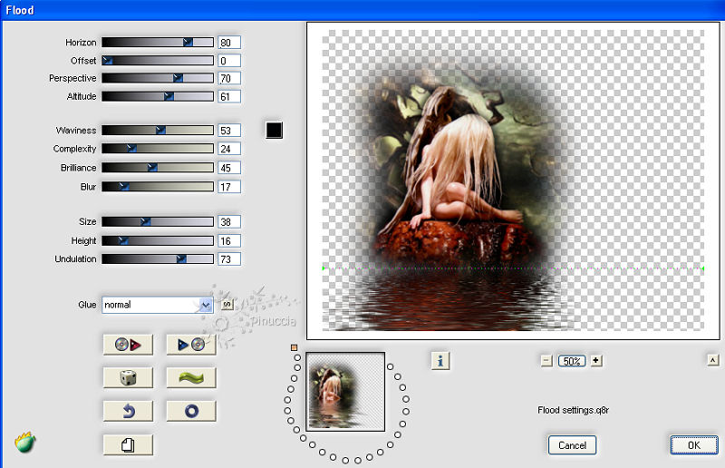Click the Size slider track
The height and width of the screenshot is (468, 725).
(158, 221)
